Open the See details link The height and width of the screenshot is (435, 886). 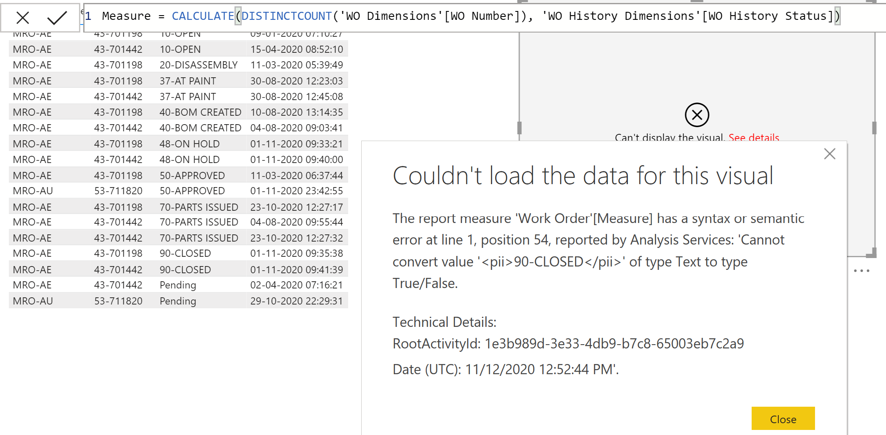coord(754,137)
